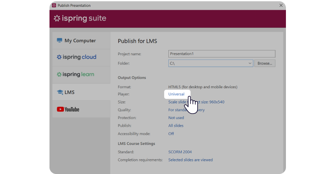335x174 pixels.
Task: Close the Publish Presentation dialog
Action: click(x=281, y=5)
